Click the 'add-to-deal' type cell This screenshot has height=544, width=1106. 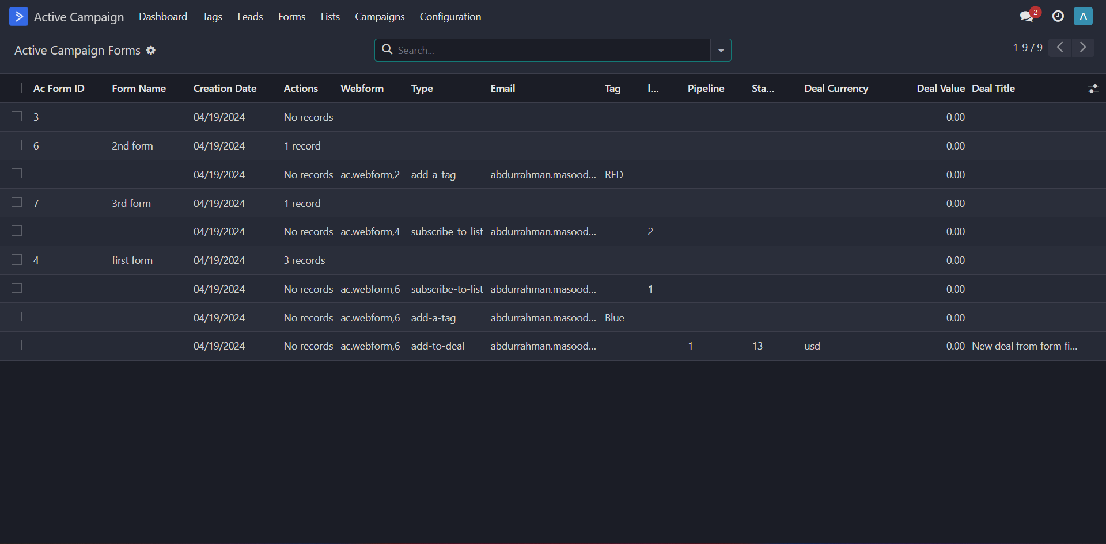(x=437, y=346)
